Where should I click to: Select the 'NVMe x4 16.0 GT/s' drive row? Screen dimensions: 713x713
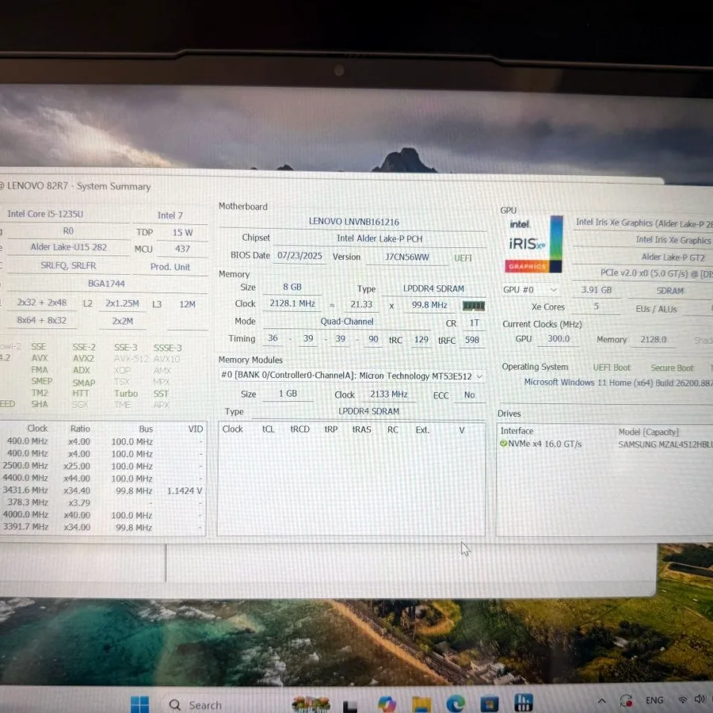(x=604, y=444)
